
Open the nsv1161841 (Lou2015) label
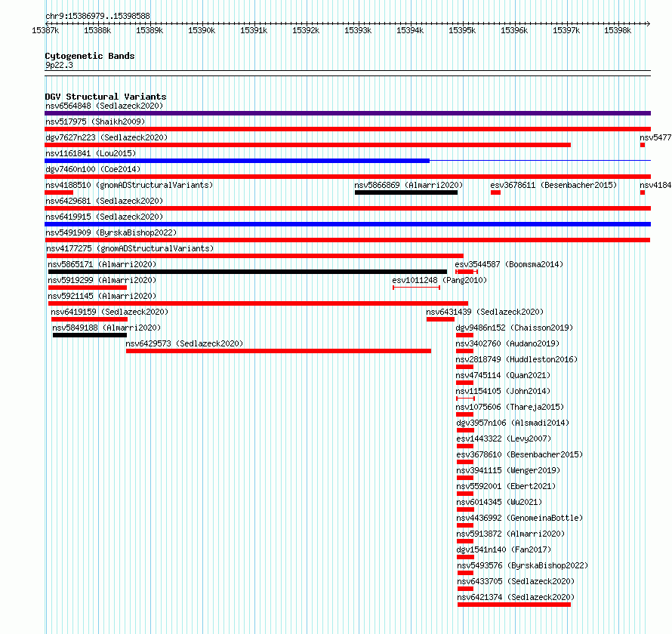coord(91,153)
